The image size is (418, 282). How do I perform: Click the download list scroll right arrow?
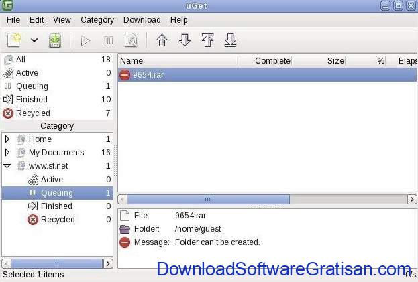(x=412, y=199)
